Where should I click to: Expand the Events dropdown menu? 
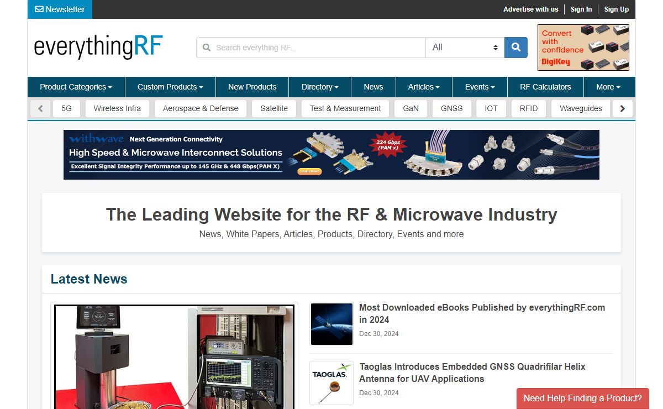pos(480,87)
